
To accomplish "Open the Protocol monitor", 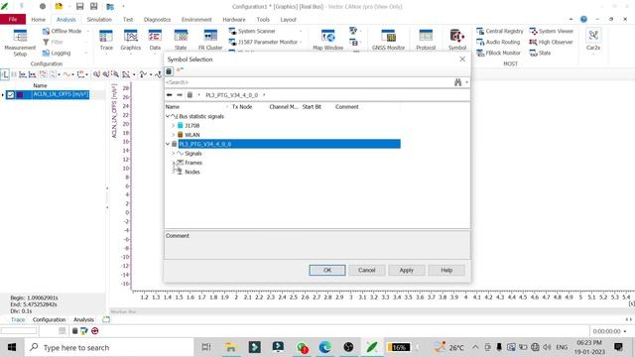I will [x=426, y=40].
